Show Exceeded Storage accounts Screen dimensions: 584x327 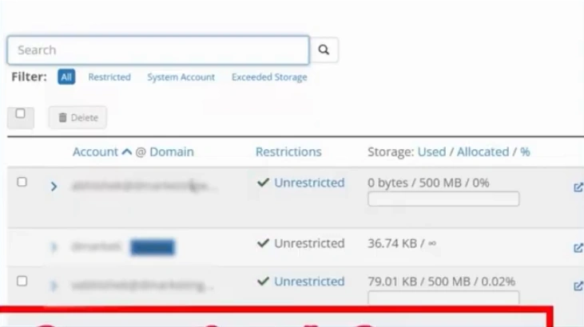[269, 77]
